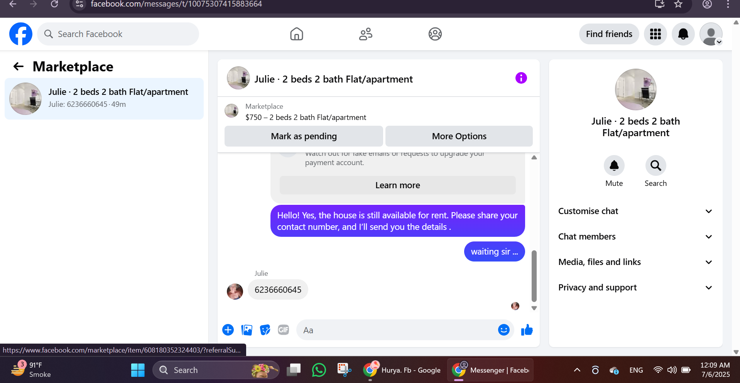This screenshot has width=740, height=383.
Task: Open the weather widget 91°F Smoke
Action: point(31,370)
